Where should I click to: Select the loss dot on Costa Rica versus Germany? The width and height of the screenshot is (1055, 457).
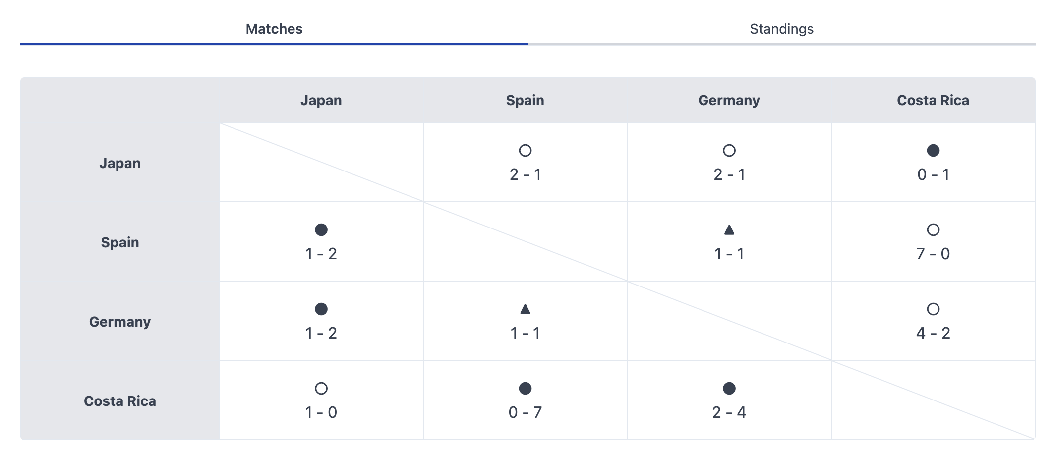pyautogui.click(x=729, y=389)
